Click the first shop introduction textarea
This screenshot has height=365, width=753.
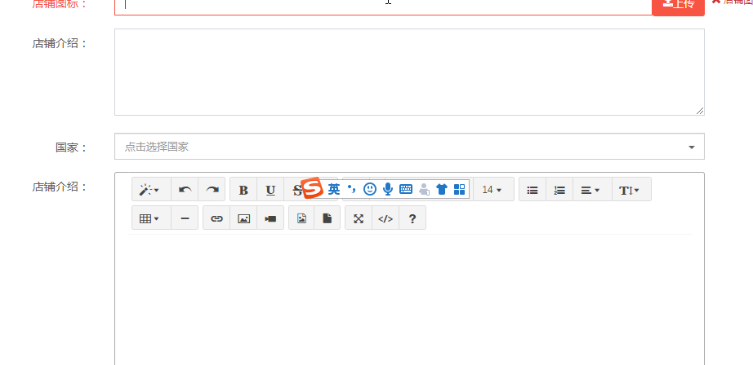[408, 72]
